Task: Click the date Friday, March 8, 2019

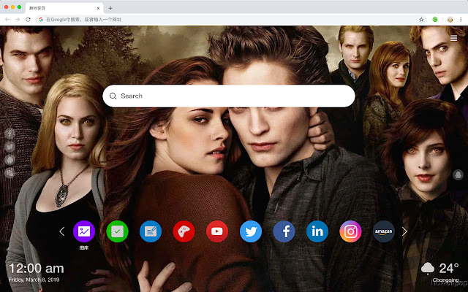Action: 34,280
